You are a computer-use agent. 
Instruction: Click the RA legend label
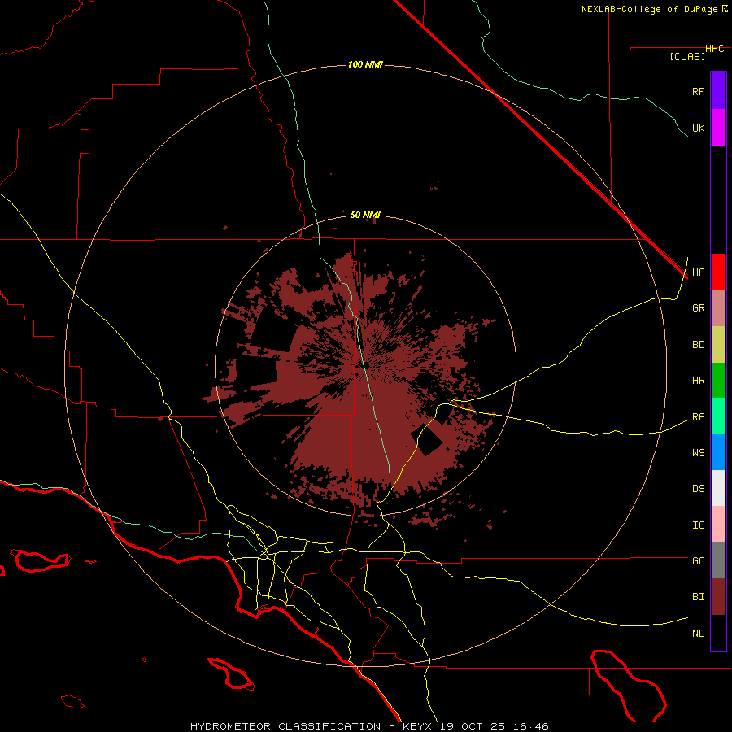click(698, 417)
